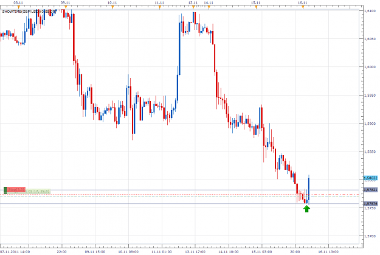Click the orange day marker under 13.11
The width and height of the screenshot is (380, 255).
(193, 7)
